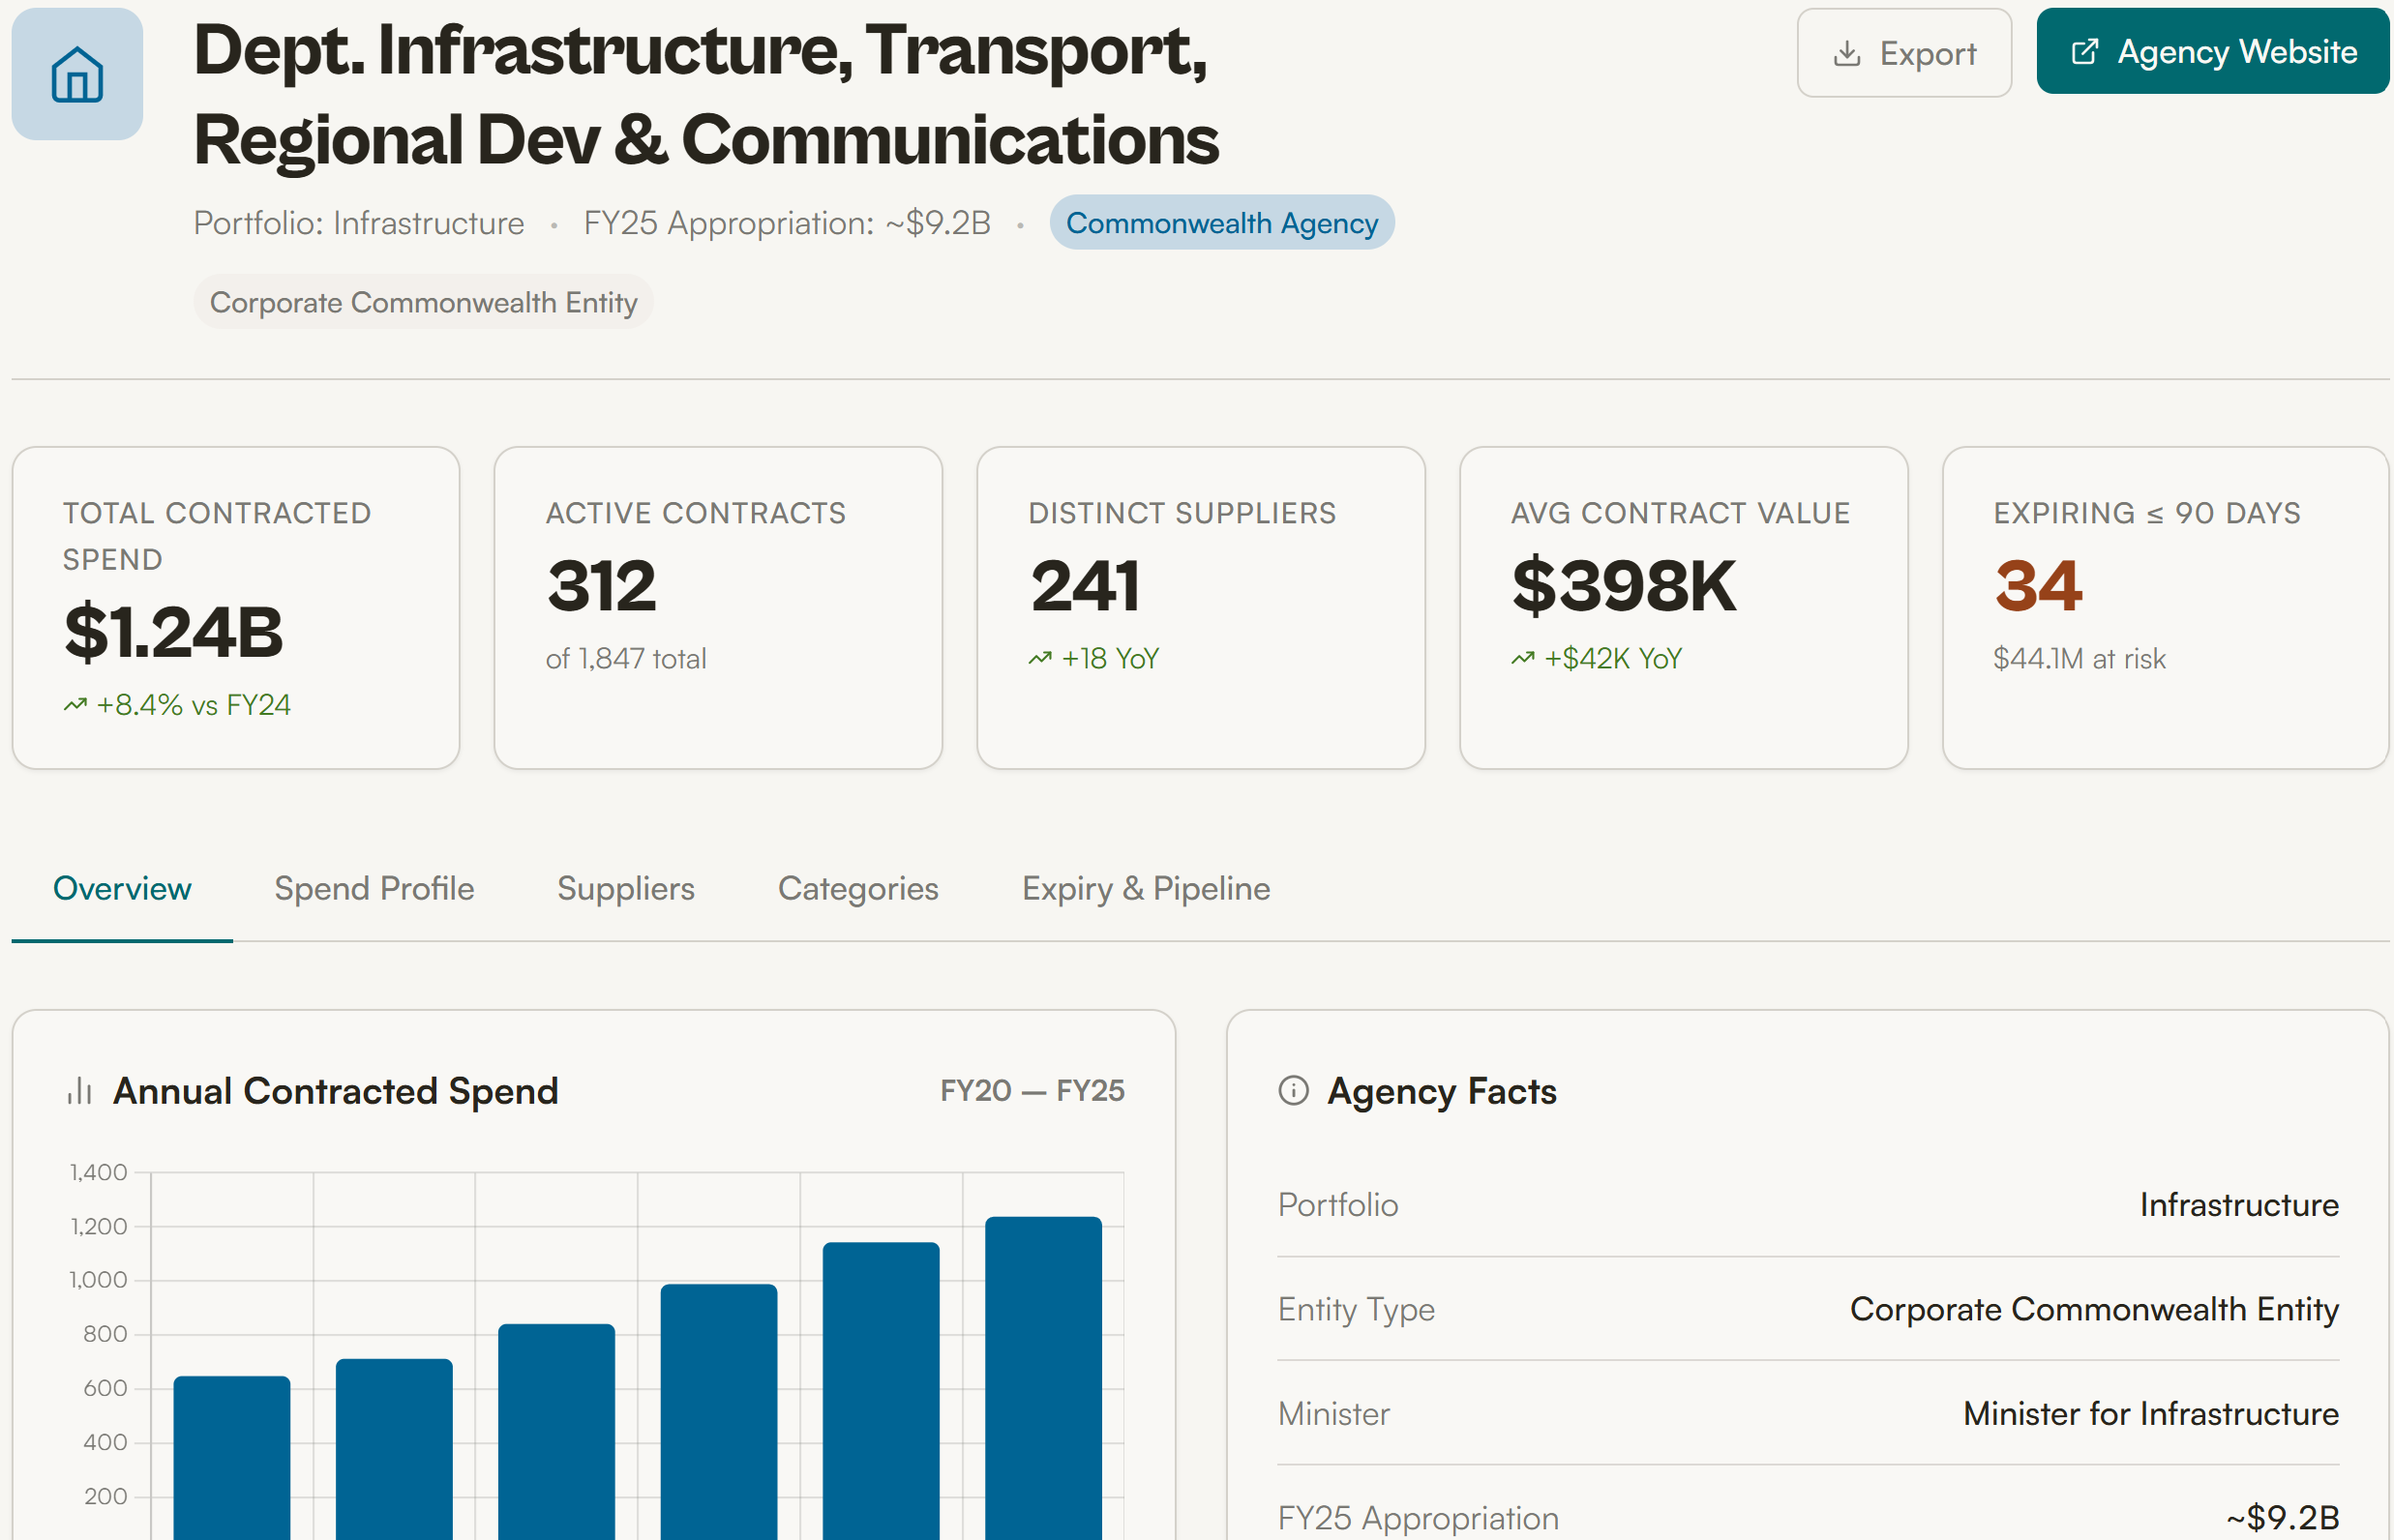Click the Portfolio value Infrastructure in Agency Facts
Image resolution: width=2394 pixels, height=1540 pixels.
[x=2239, y=1204]
